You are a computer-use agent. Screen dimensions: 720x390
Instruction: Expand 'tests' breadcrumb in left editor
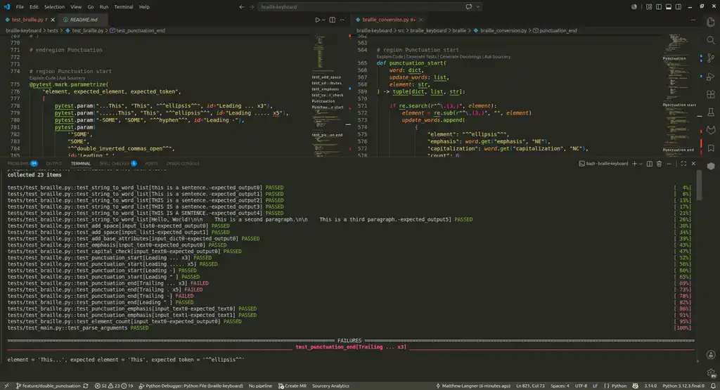(53, 30)
